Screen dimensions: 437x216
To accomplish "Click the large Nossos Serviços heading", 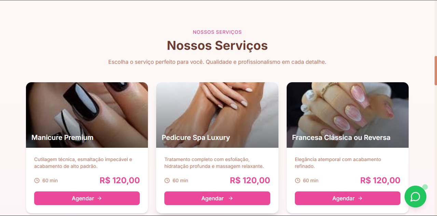I will coord(217,45).
